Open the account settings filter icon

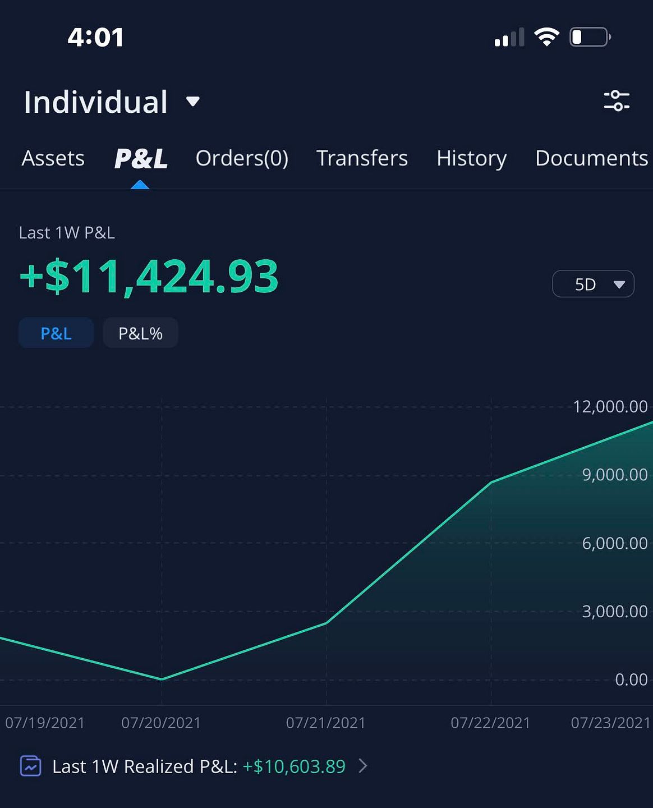point(617,101)
